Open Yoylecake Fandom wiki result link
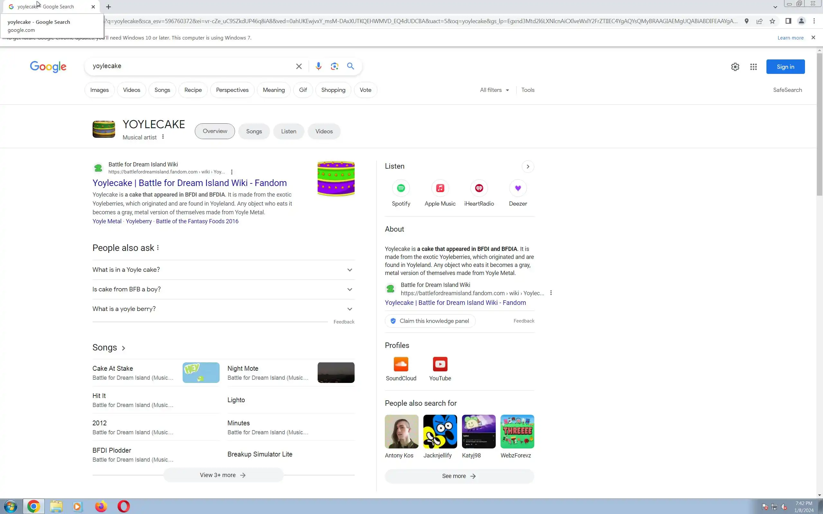Viewport: 823px width, 514px height. [x=189, y=183]
